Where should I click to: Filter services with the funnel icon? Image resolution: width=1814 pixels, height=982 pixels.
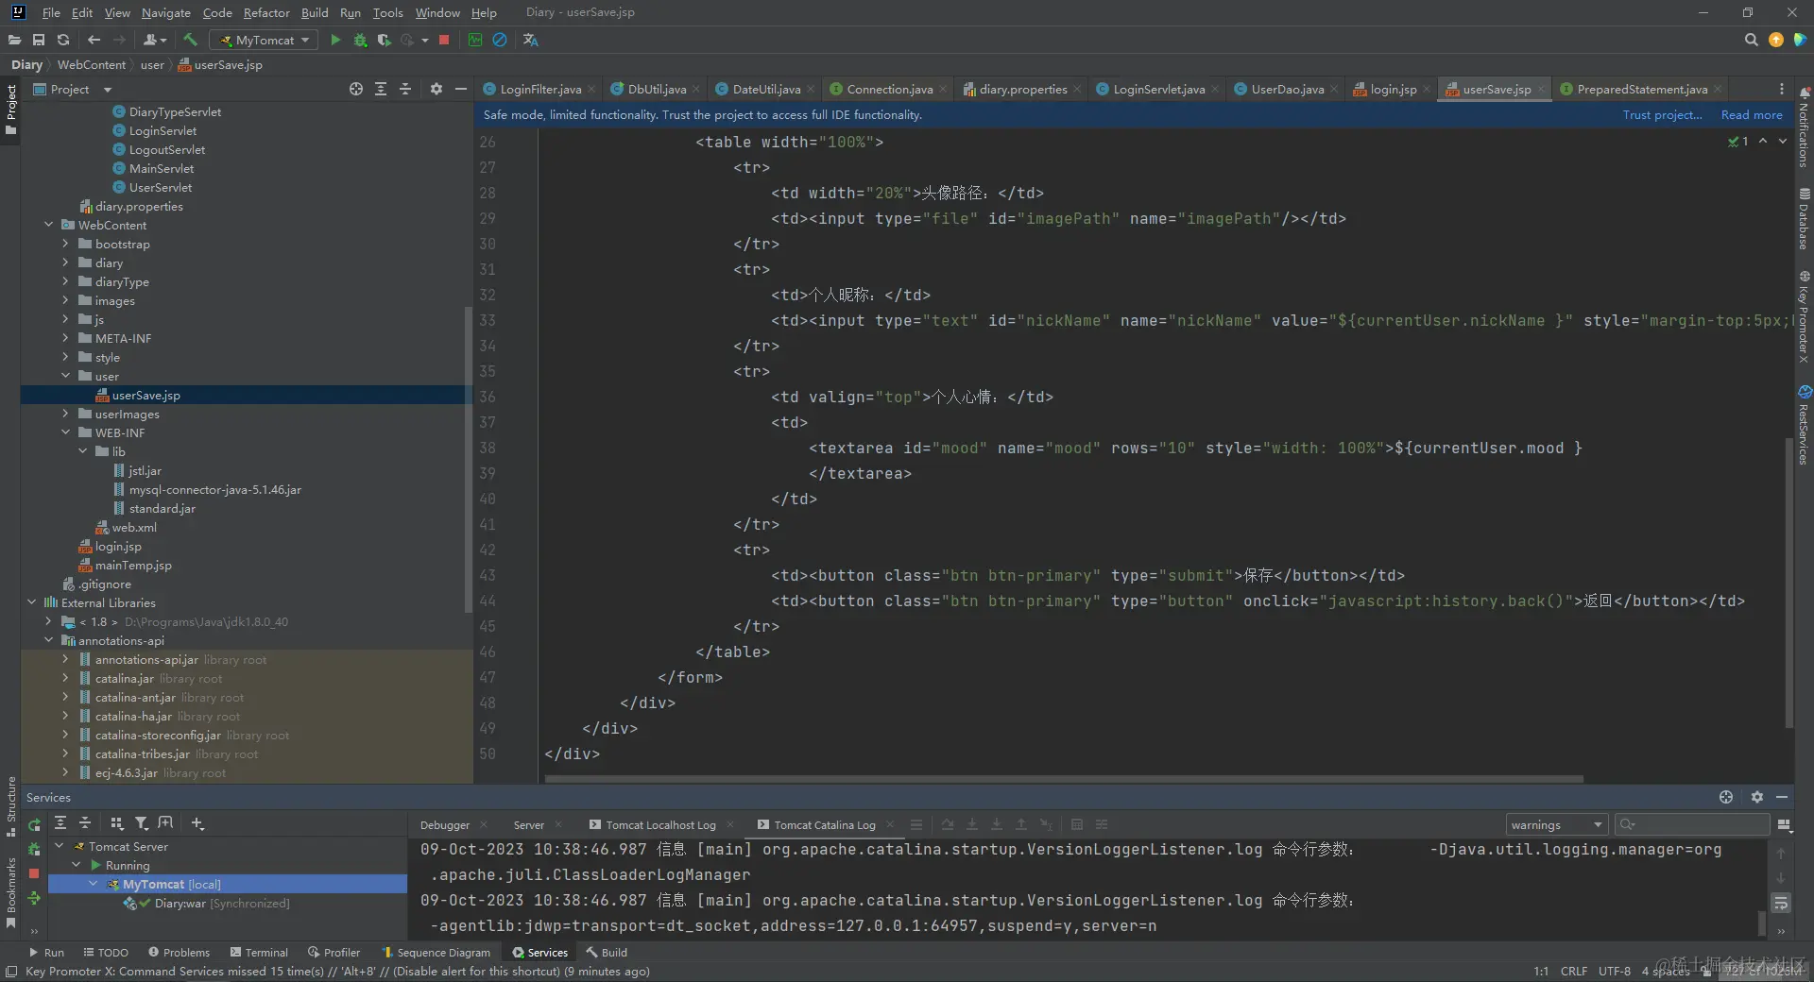tap(141, 823)
